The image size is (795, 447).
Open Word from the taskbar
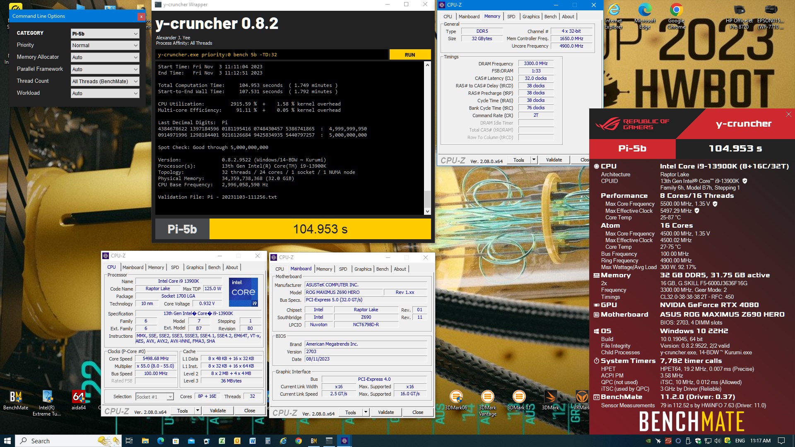(x=253, y=441)
